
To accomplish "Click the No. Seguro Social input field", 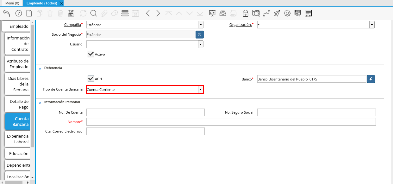I will [316, 112].
